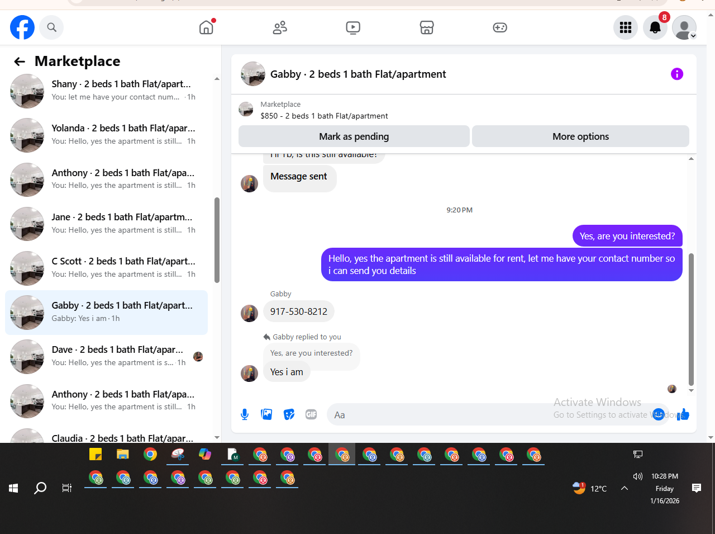Open the Friends icon in top navigation
The width and height of the screenshot is (715, 534).
[280, 27]
